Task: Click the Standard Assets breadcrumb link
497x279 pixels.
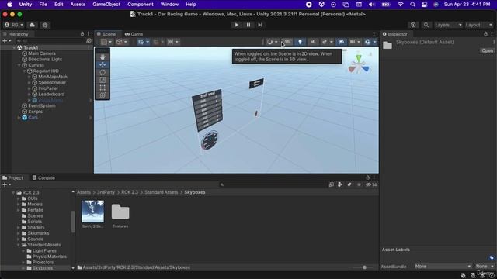Action: (162, 192)
